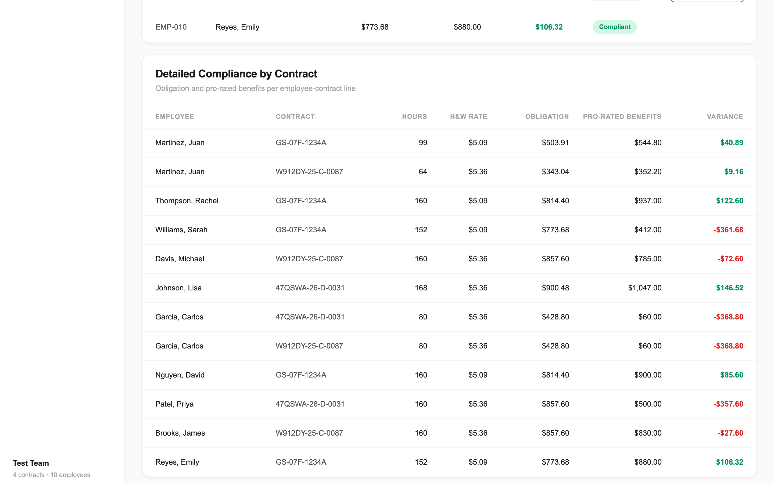Click the $85.60 variance for Nguyen, David

[732, 375]
